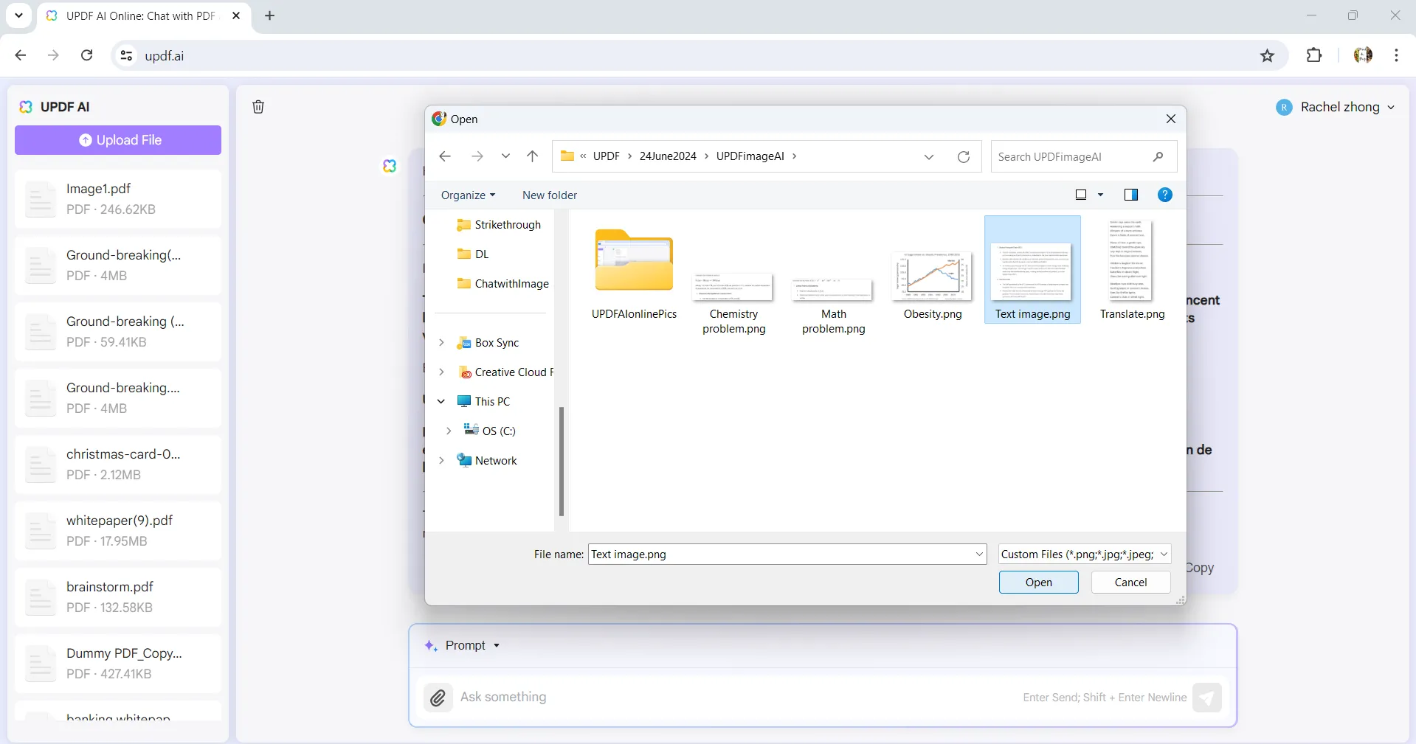Select the DL folder in tree
This screenshot has width=1416, height=744.
(x=473, y=254)
